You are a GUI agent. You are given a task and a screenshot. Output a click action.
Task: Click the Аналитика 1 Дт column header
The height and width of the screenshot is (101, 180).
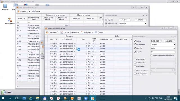tap(107, 40)
